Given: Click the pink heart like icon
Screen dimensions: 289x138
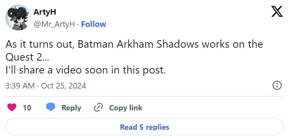Looking at the screenshot, I should point(12,107).
